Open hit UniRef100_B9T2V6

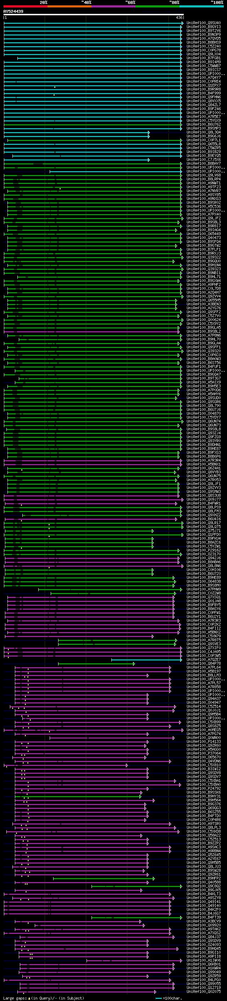204,31
